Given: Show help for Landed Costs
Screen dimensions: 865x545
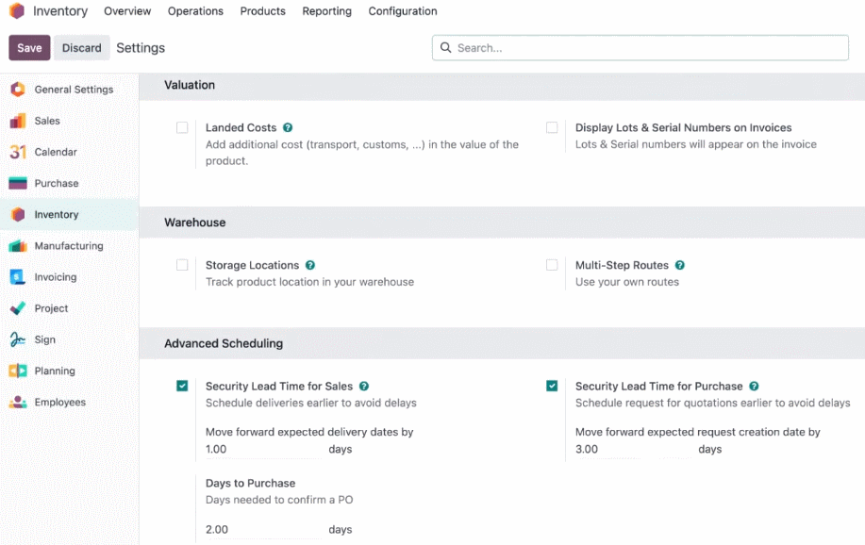Looking at the screenshot, I should 288,127.
